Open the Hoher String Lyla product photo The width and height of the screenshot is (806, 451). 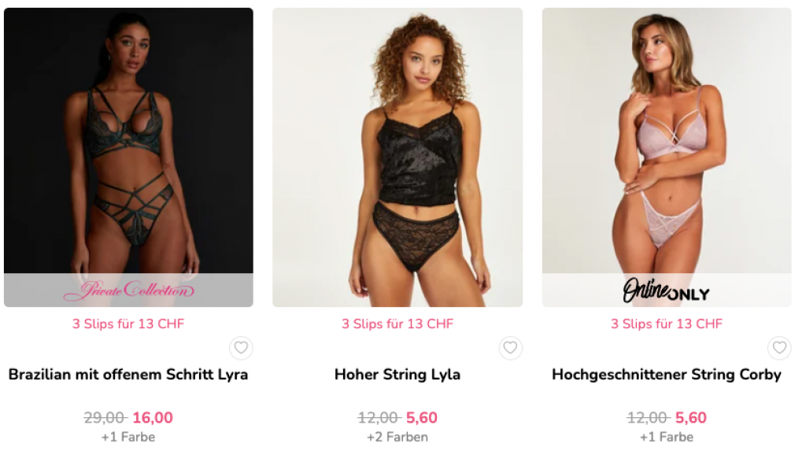coord(397,157)
